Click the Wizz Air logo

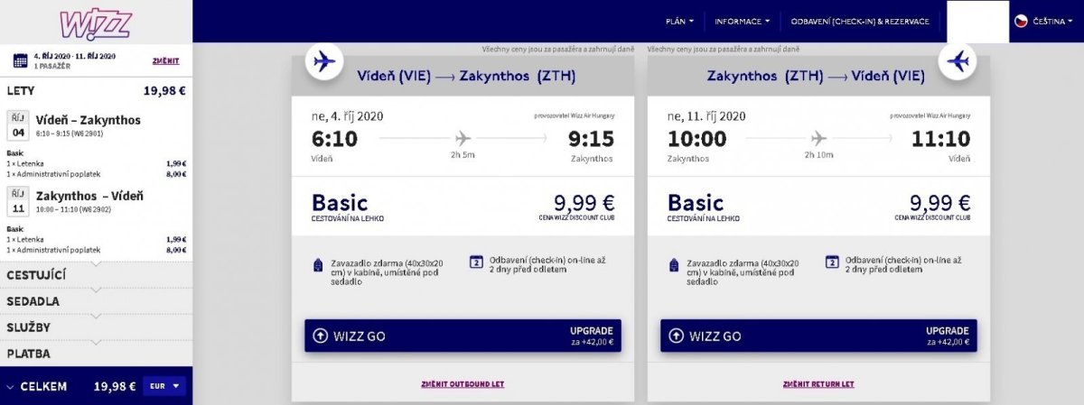[96, 22]
